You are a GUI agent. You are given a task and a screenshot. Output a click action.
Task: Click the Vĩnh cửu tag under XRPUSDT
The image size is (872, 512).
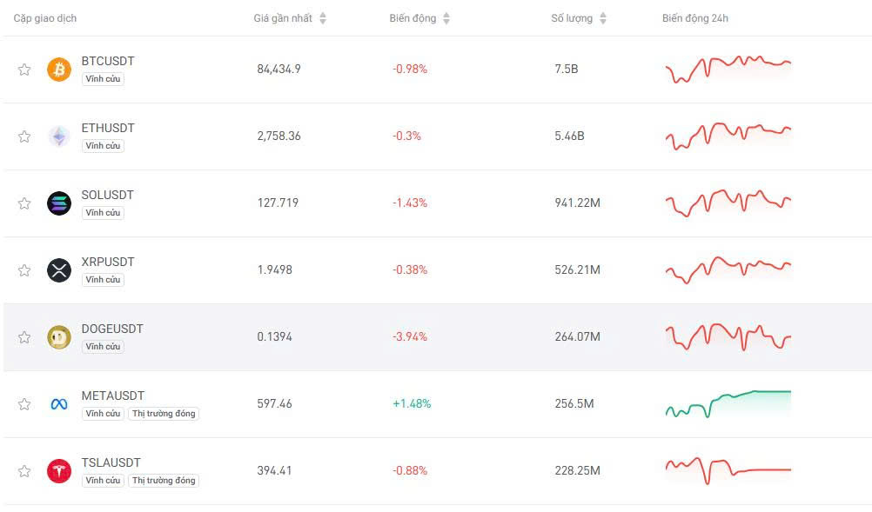pos(103,279)
